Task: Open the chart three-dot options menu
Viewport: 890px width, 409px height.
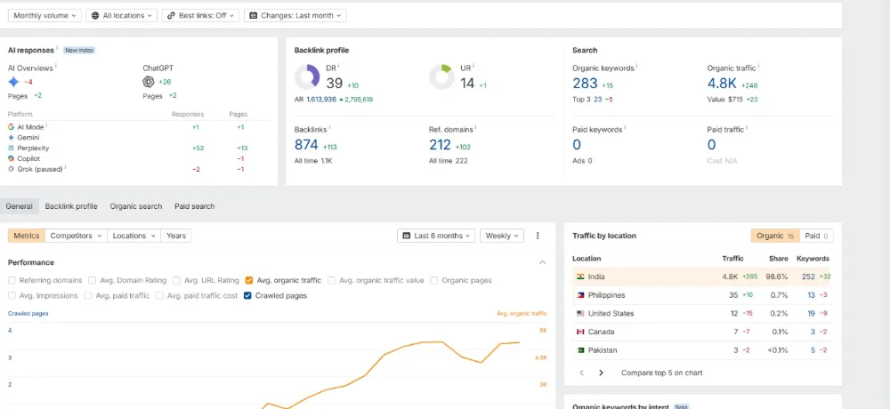Action: [x=538, y=236]
